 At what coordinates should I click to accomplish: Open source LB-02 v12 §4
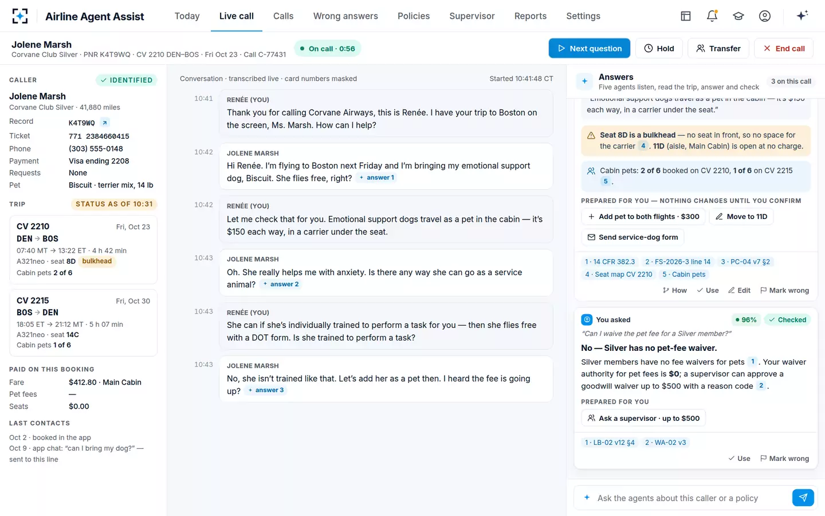pos(610,443)
